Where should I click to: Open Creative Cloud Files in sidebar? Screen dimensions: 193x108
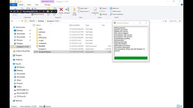21,51
